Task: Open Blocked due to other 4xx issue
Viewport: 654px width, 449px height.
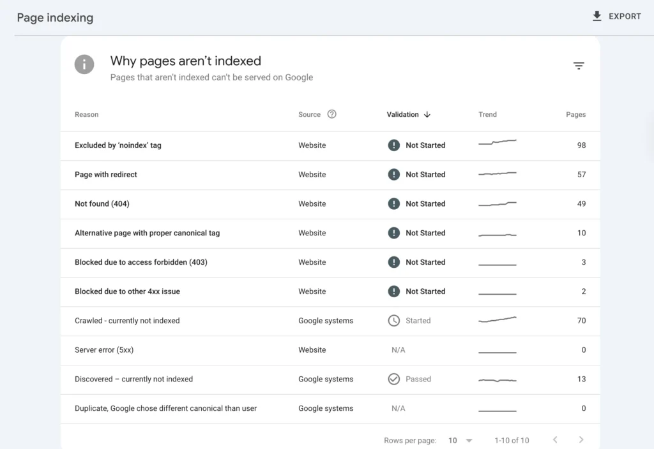Action: (127, 291)
